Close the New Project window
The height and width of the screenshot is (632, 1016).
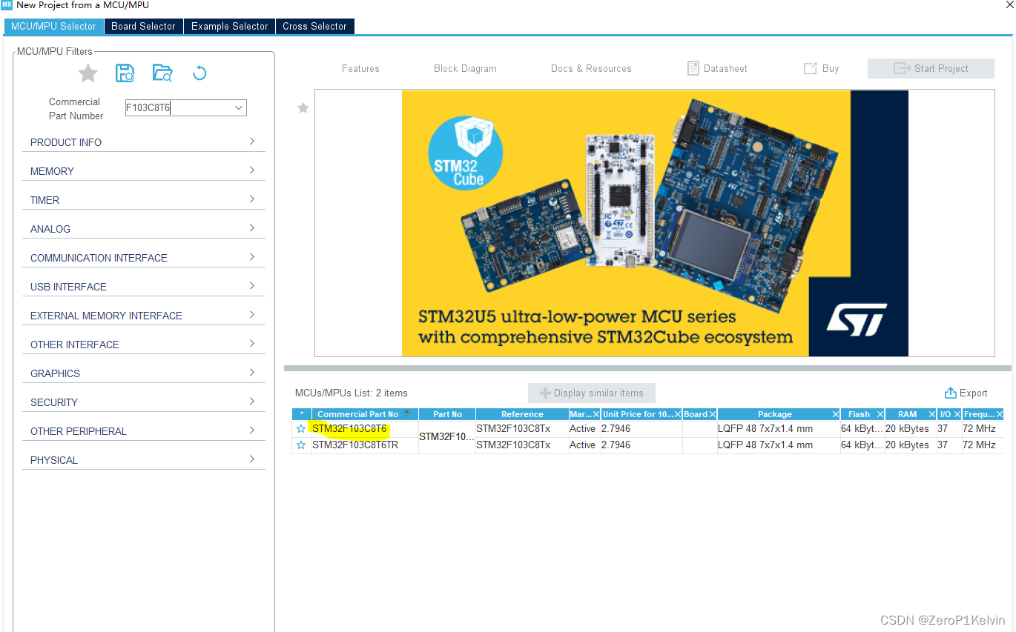(1009, 5)
